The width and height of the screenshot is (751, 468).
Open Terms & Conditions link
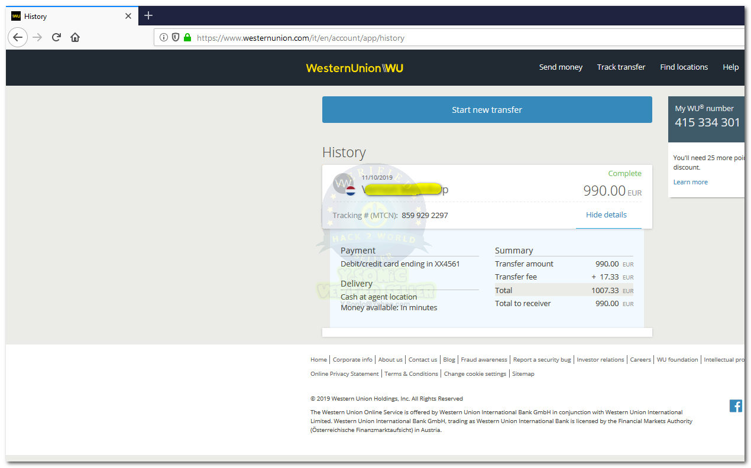click(x=411, y=373)
